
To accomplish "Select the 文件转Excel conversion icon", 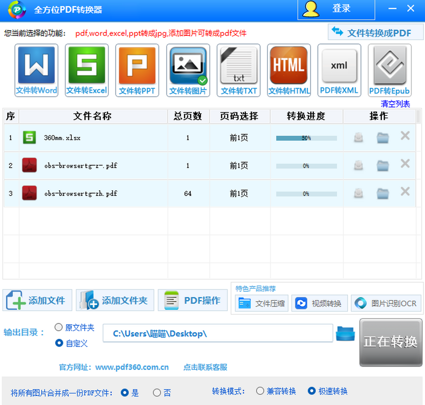I will click(x=87, y=70).
